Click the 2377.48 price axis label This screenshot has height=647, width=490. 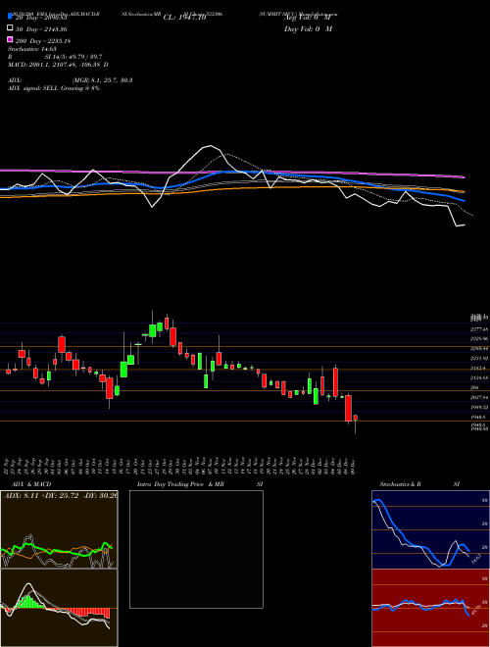pos(479,329)
